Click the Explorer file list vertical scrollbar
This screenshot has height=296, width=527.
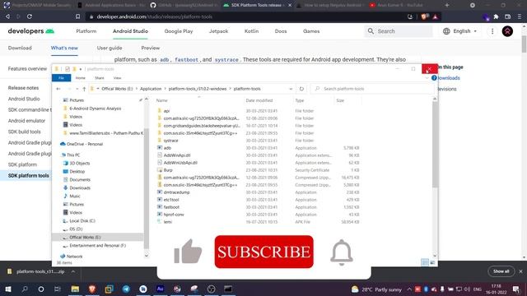click(435, 145)
